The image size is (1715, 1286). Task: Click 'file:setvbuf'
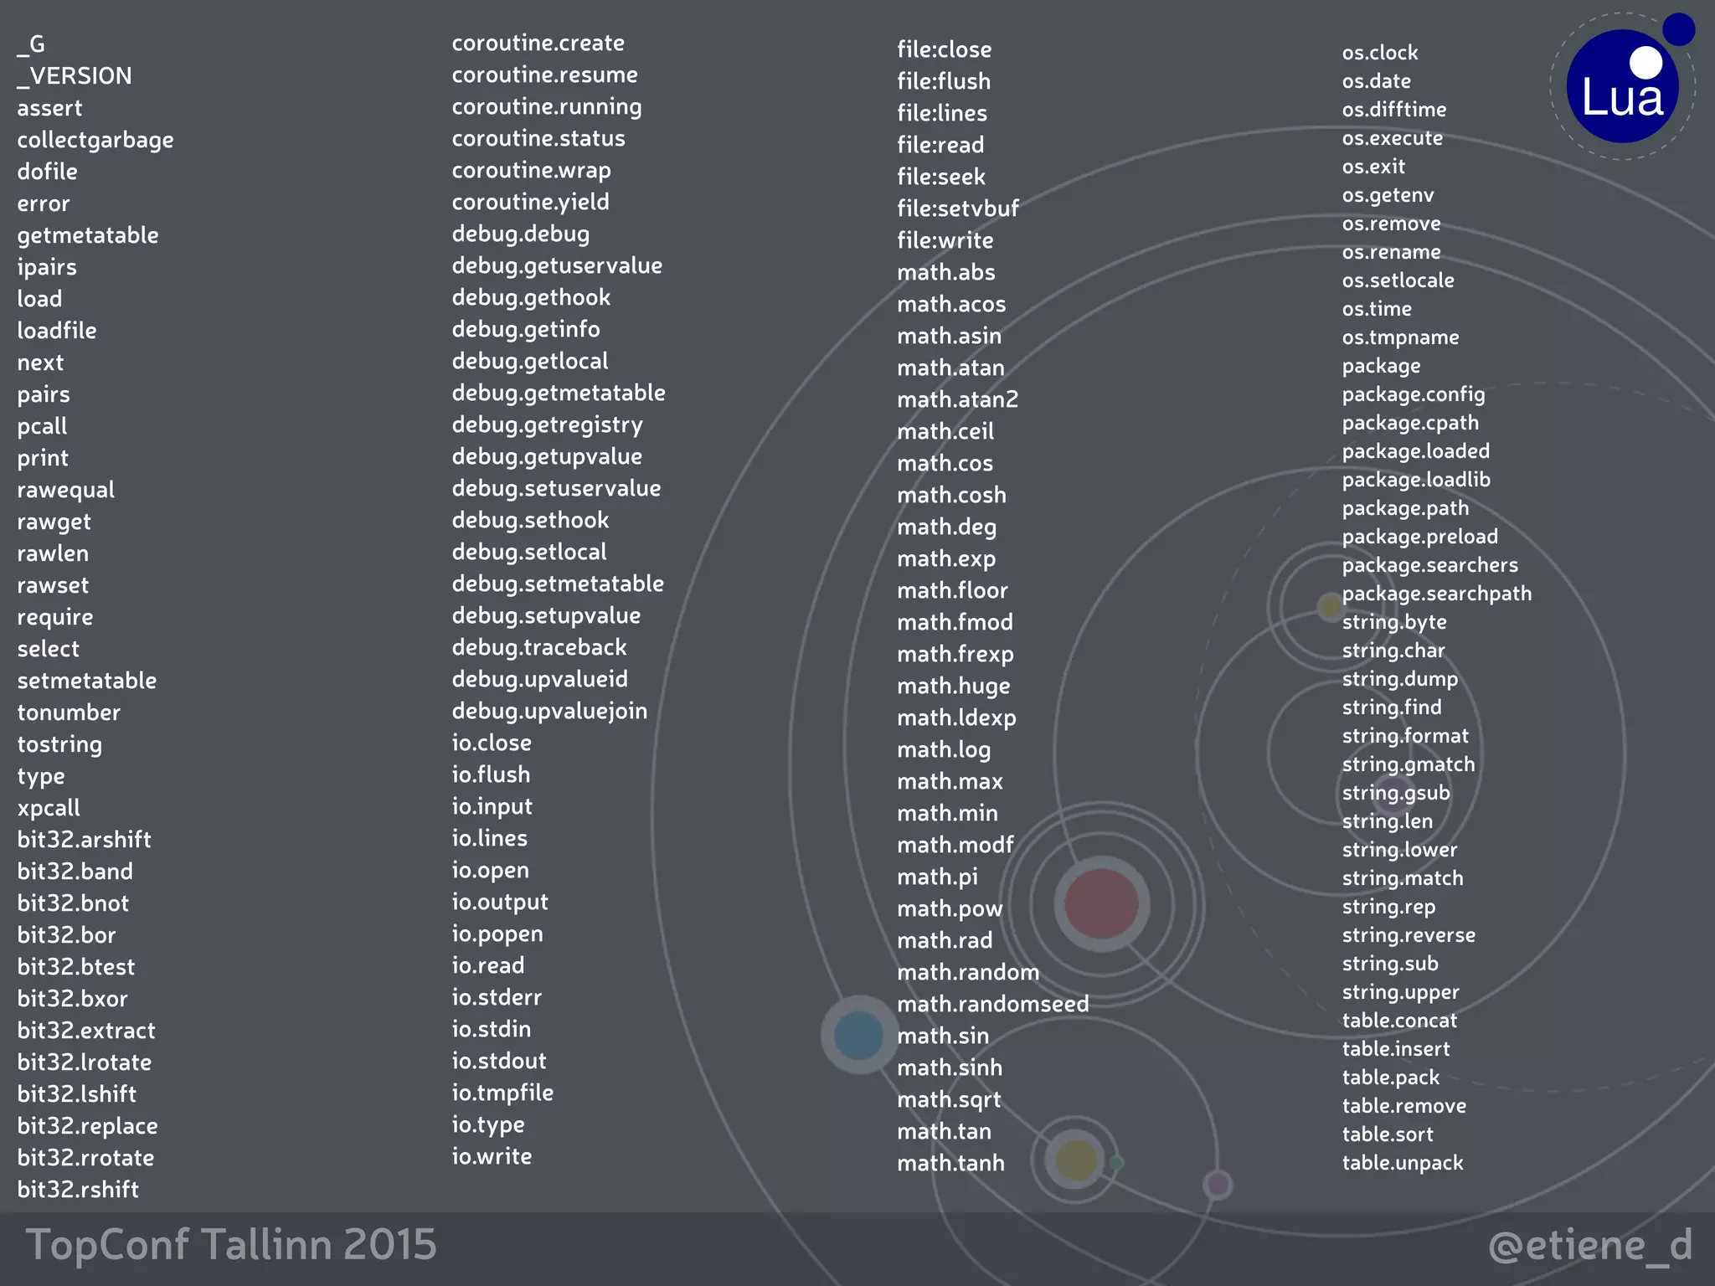tap(958, 208)
